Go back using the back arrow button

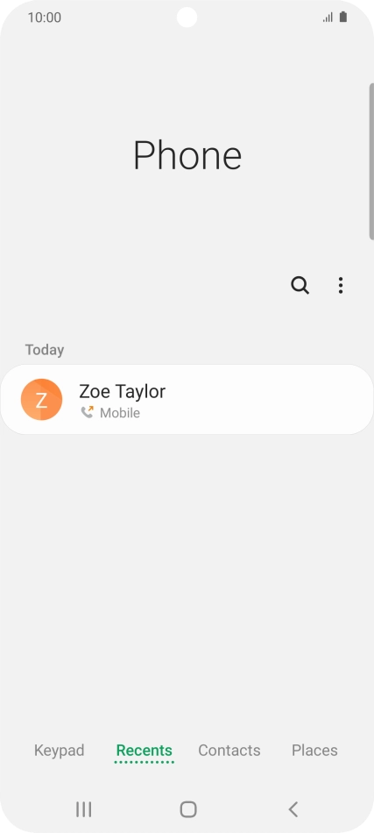(x=293, y=809)
